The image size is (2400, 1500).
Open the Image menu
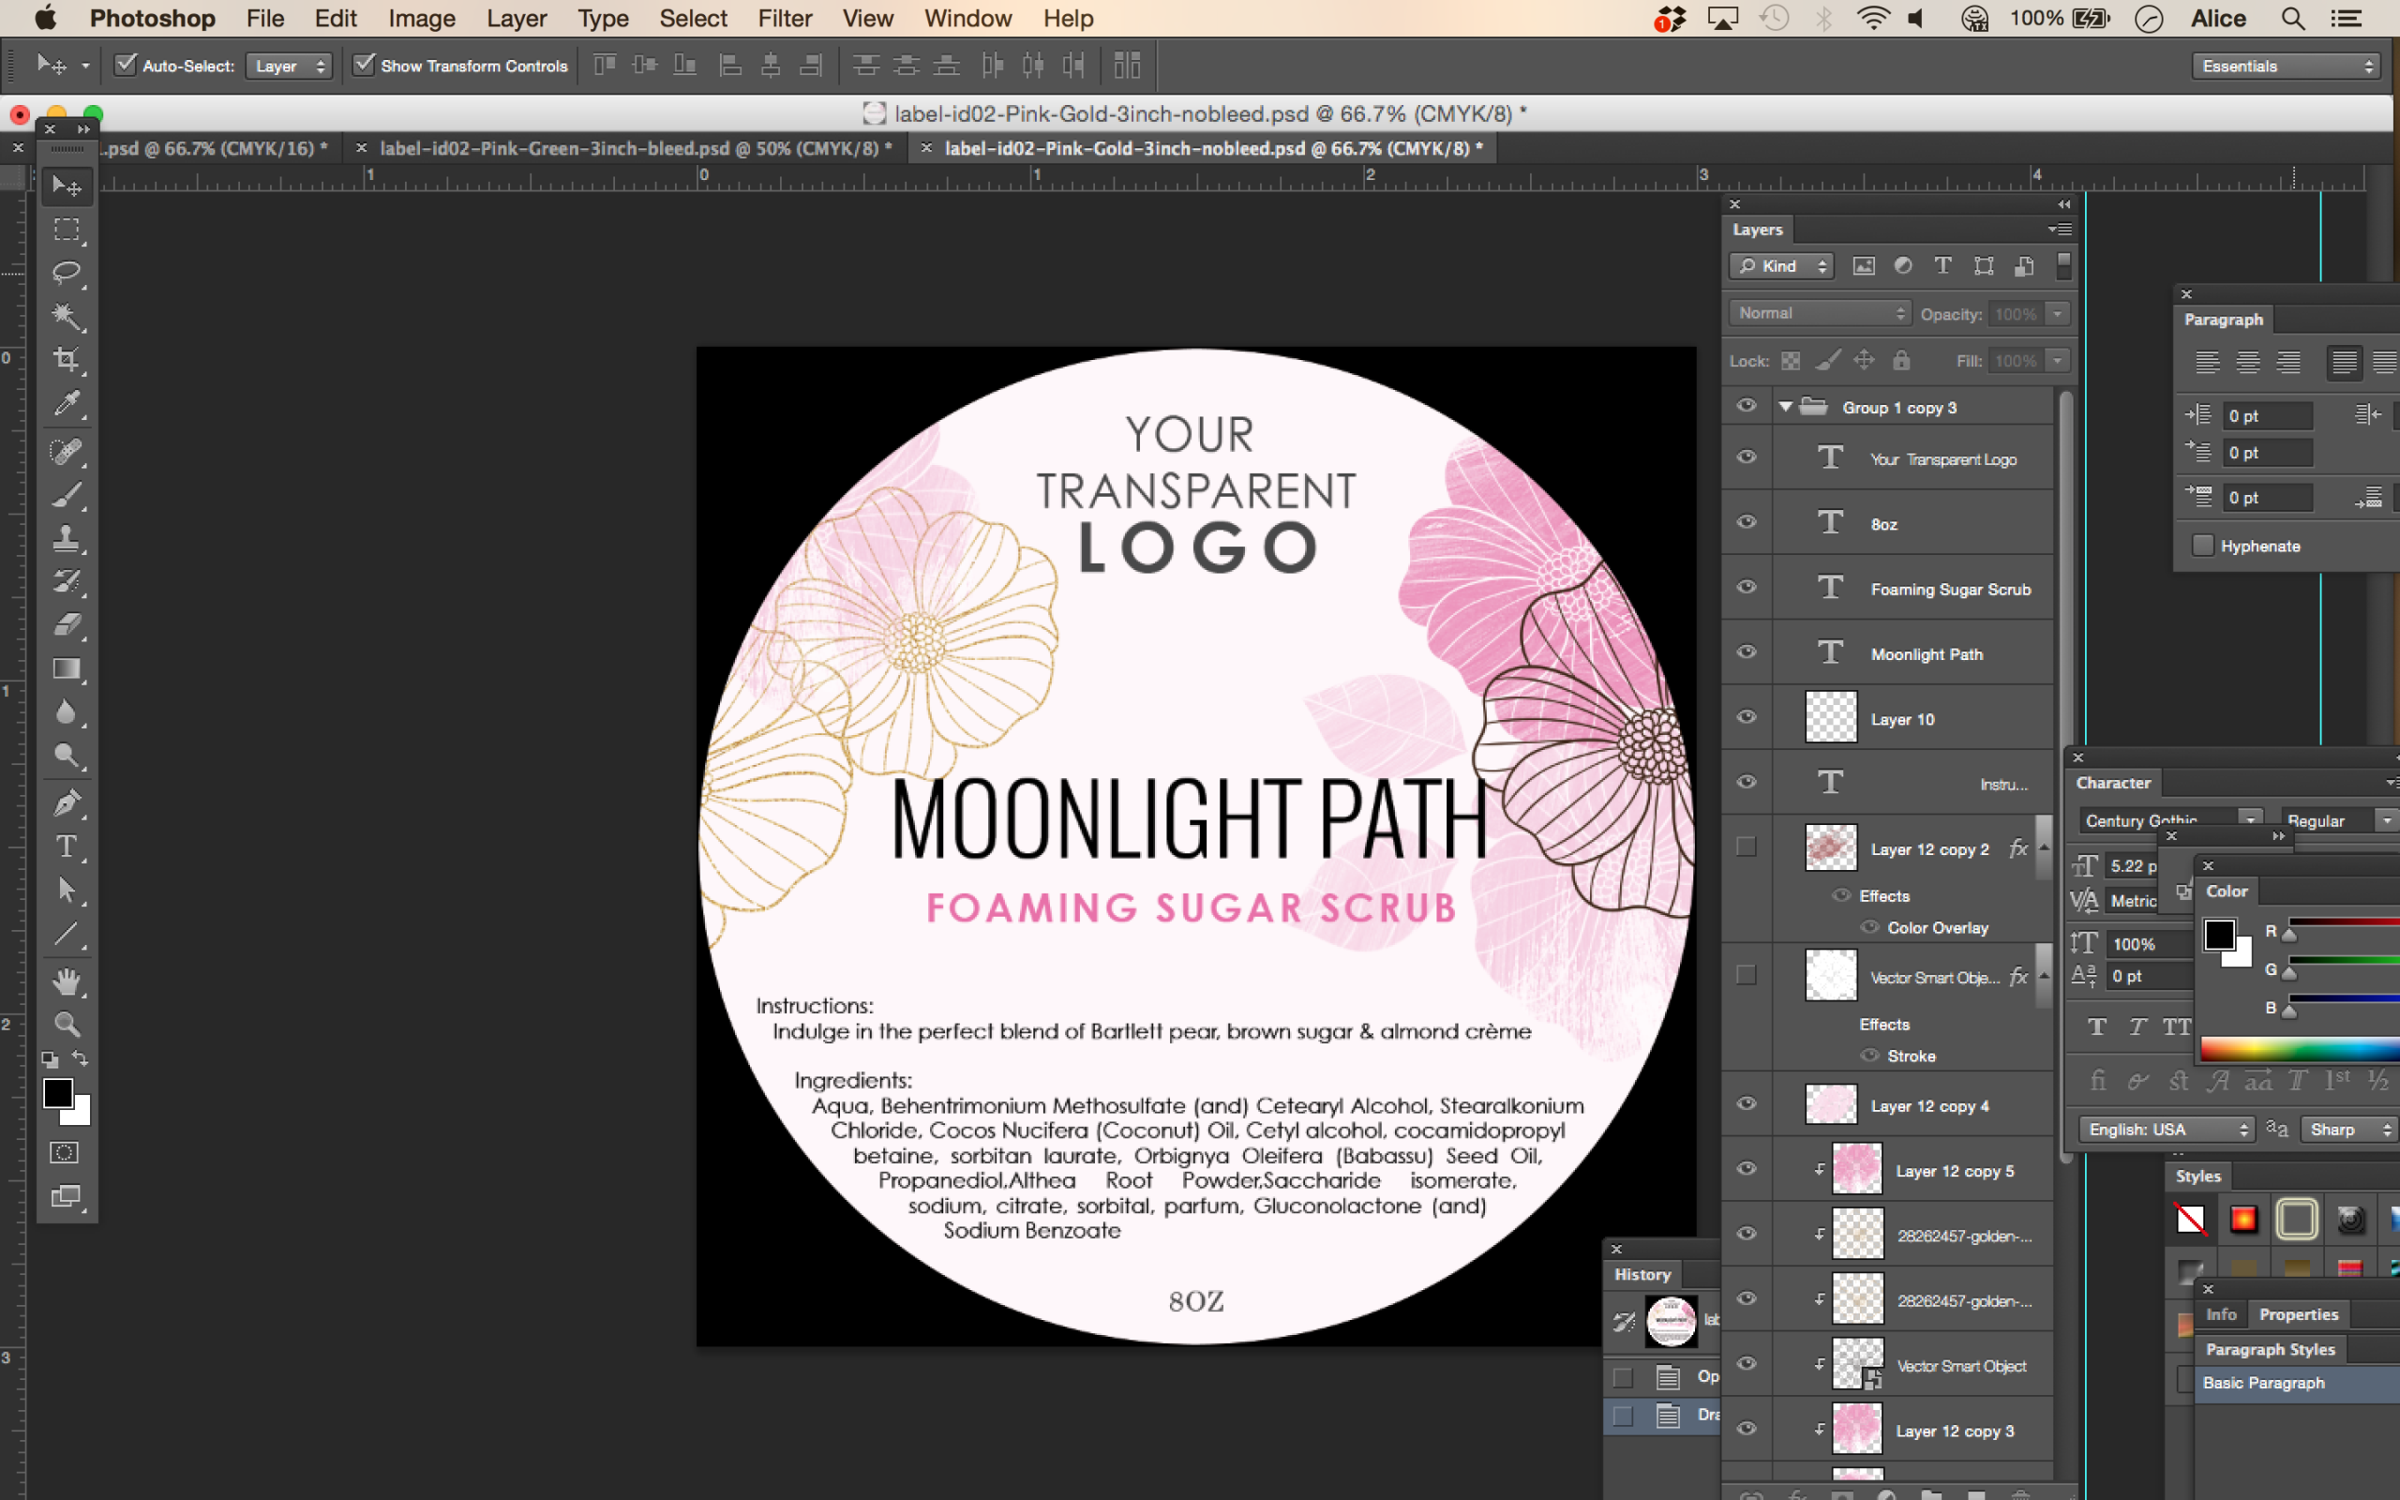click(422, 19)
